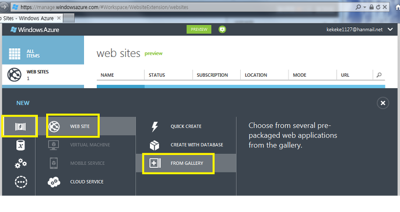Click the Quick Create lightning icon
Viewport: 400px width, 212px height.
(155, 127)
